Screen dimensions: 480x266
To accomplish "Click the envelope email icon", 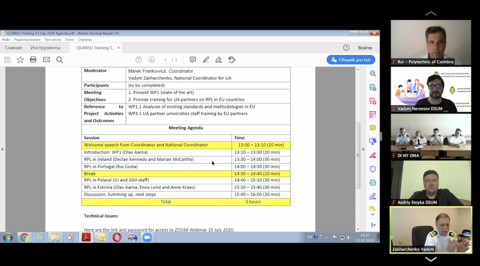I will [x=46, y=60].
